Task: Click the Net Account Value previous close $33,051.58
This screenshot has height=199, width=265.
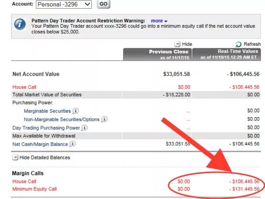Action: coord(177,74)
